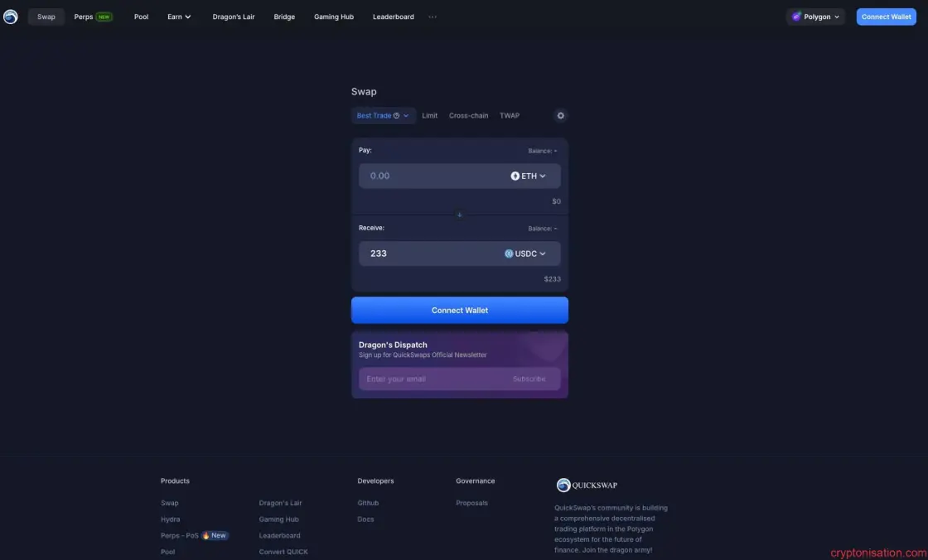This screenshot has height=560, width=928.
Task: Click the large Connect Wallet button below swap
Action: [459, 310]
